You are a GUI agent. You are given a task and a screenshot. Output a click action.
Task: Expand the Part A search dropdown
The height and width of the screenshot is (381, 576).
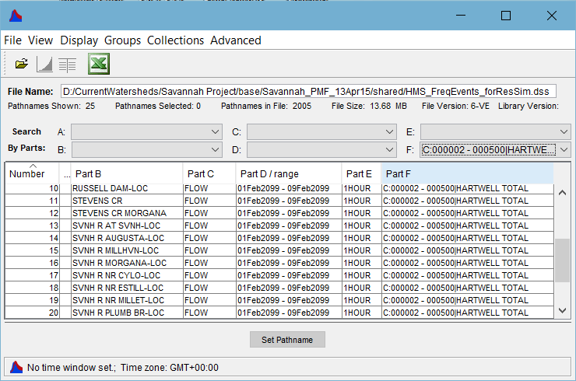pyautogui.click(x=216, y=132)
